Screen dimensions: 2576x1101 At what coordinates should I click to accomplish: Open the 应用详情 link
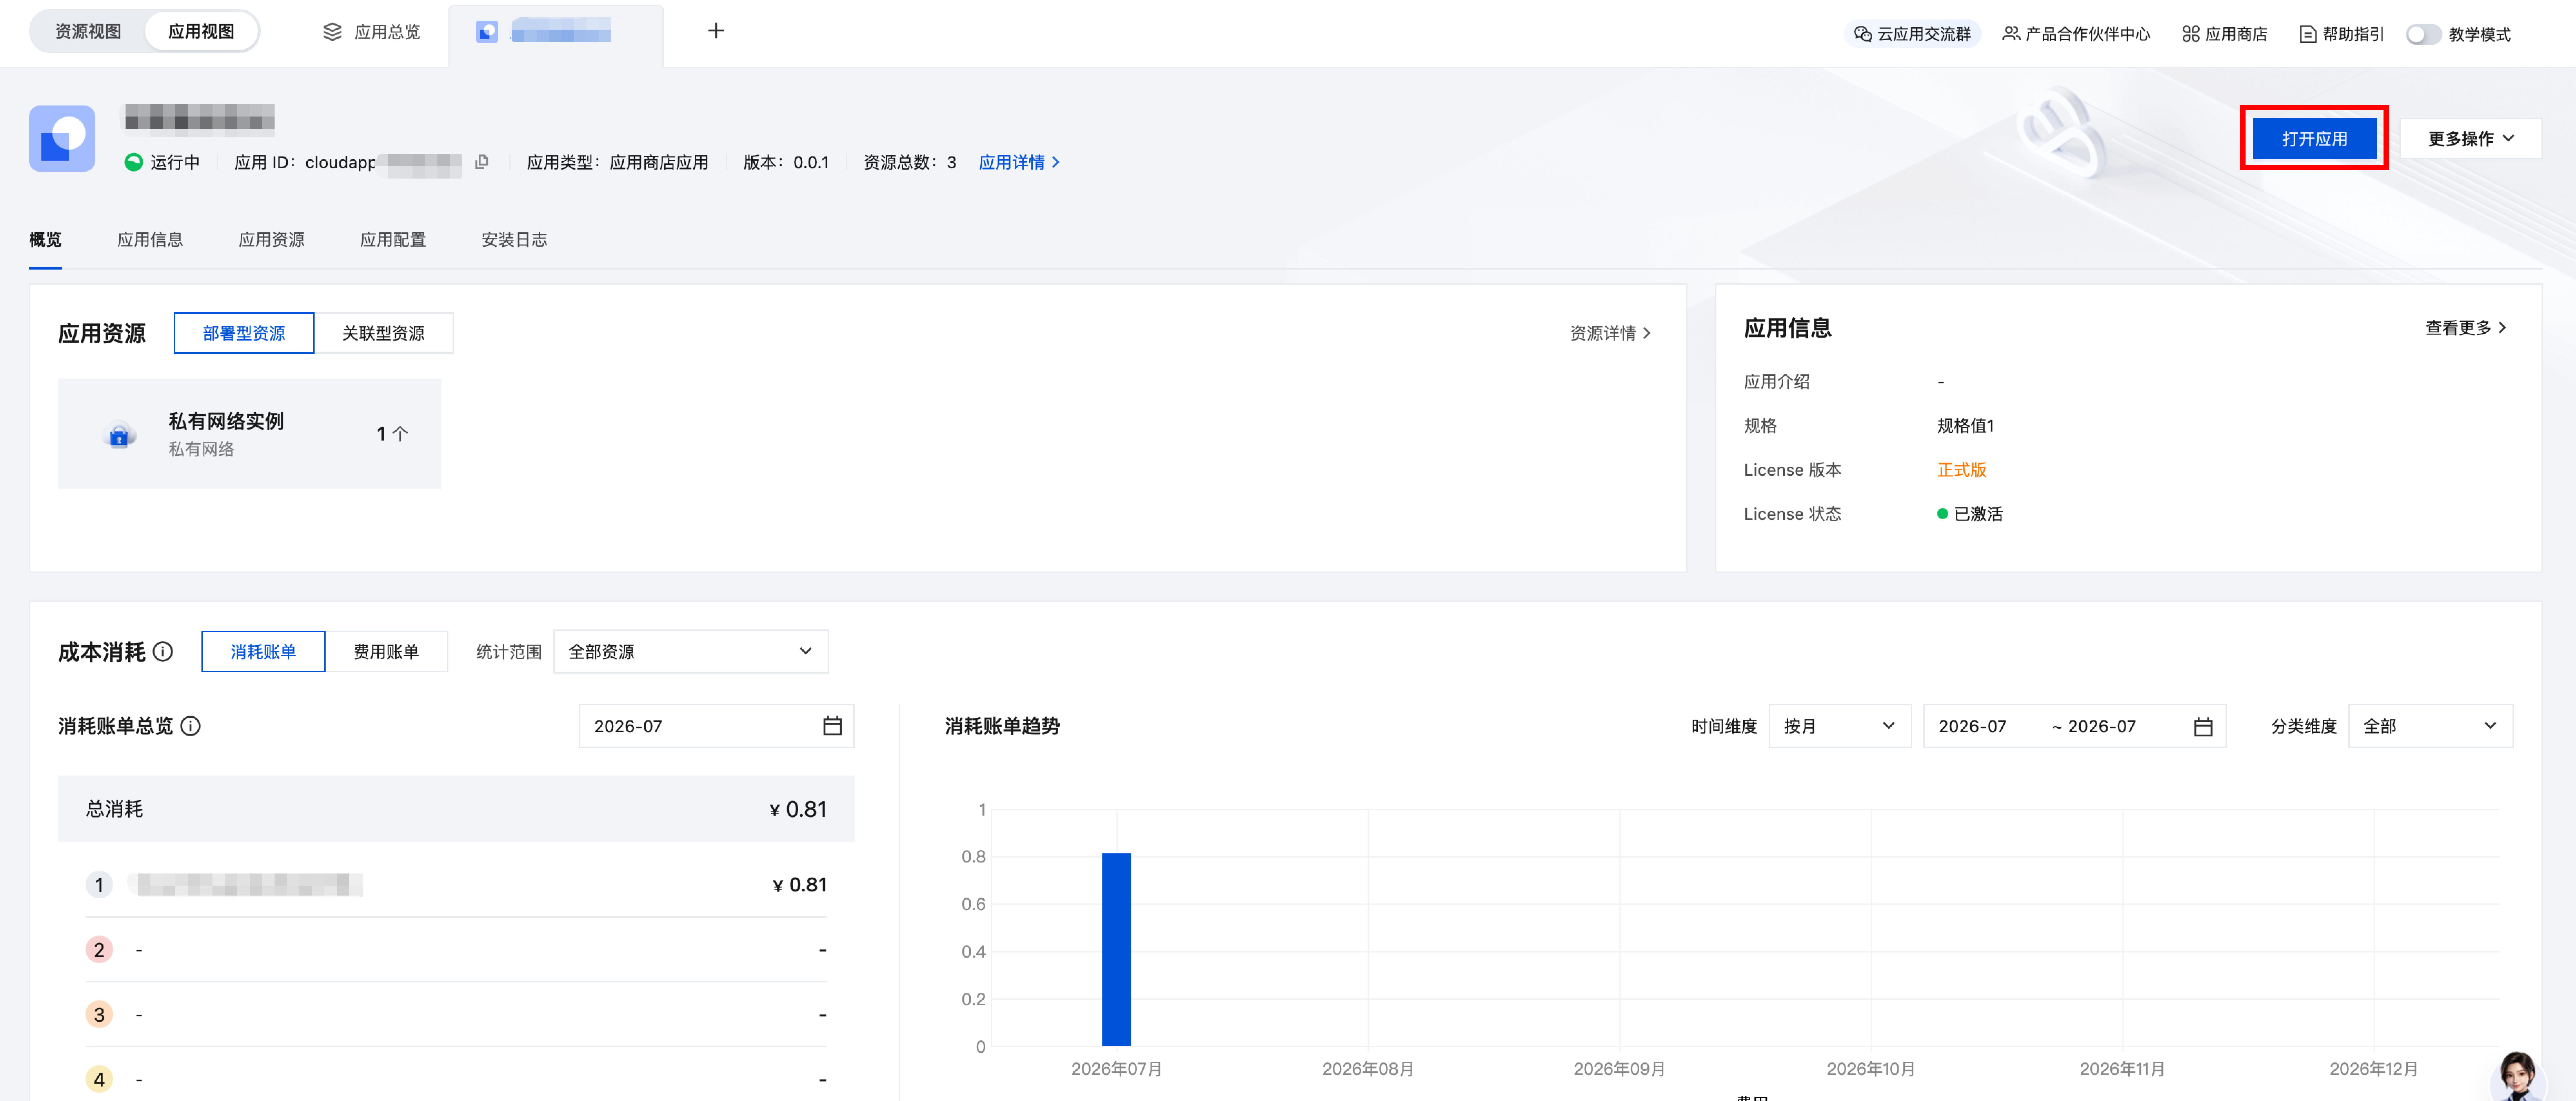[x=1019, y=162]
